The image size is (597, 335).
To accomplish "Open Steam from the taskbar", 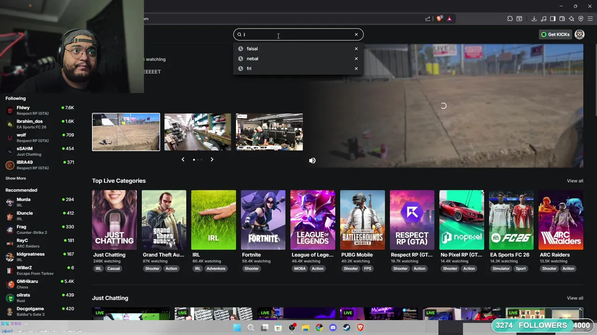I will [347, 328].
